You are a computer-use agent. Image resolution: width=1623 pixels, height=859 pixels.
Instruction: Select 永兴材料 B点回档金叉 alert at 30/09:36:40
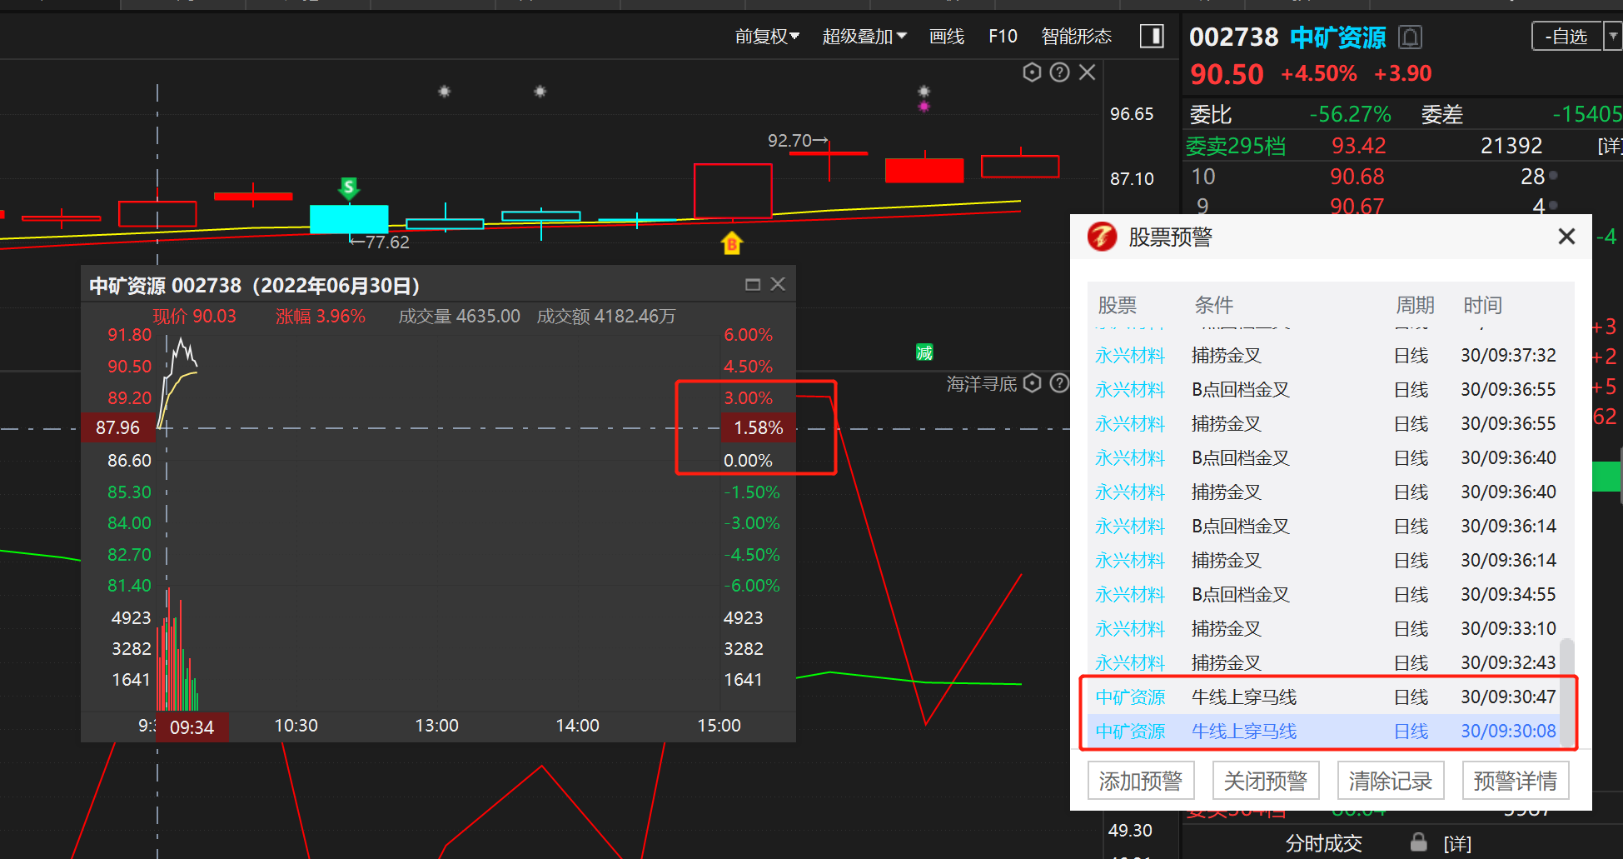[x=1324, y=457]
